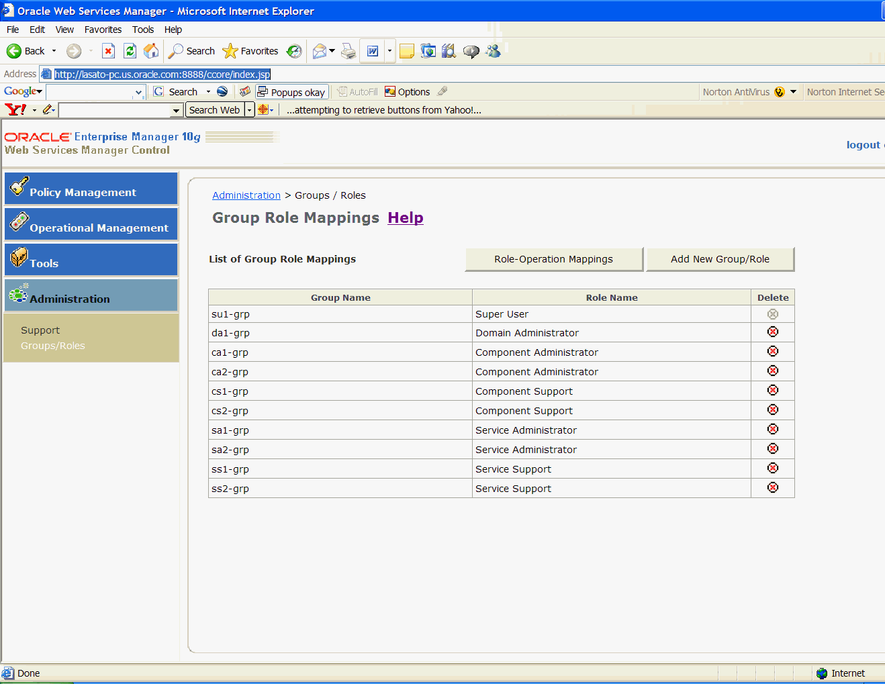Delete the da1-grp mapping
The width and height of the screenshot is (885, 684).
tap(773, 332)
